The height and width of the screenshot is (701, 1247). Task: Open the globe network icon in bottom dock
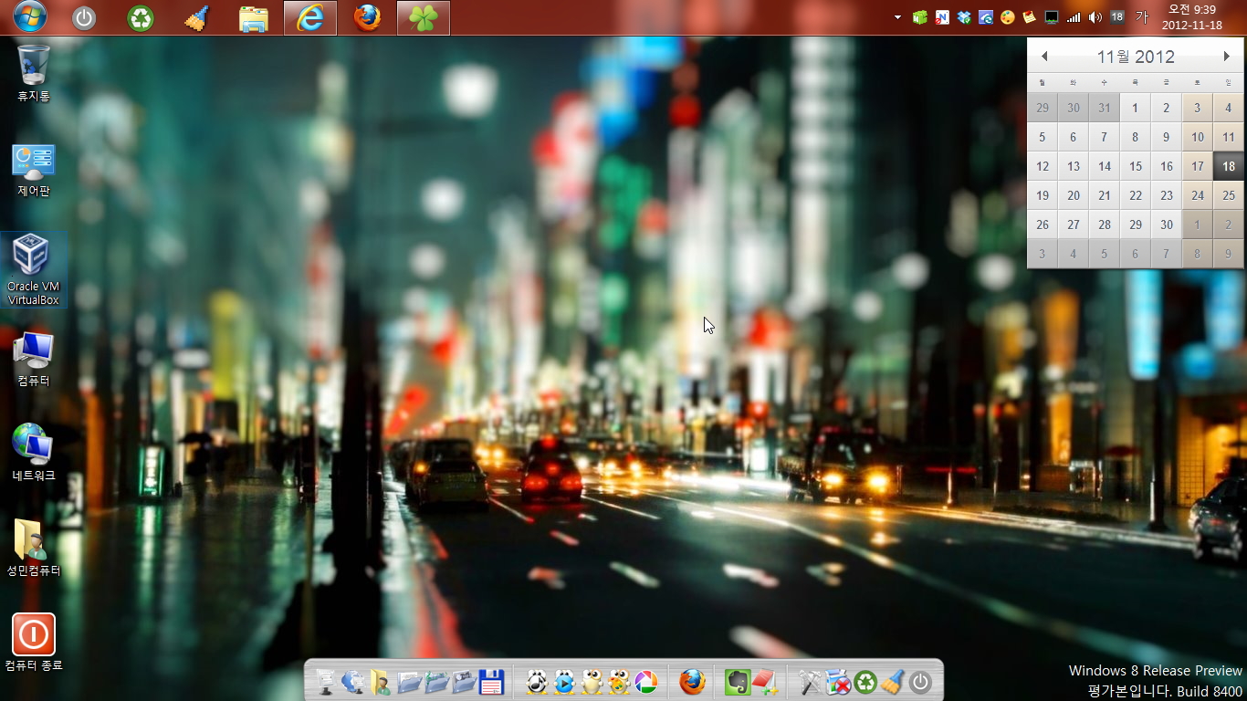click(x=353, y=682)
